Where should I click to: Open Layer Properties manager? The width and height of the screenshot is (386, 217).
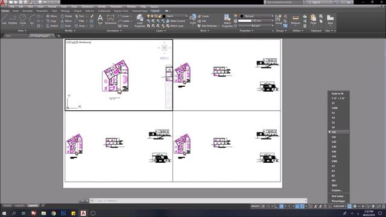pos(139,20)
